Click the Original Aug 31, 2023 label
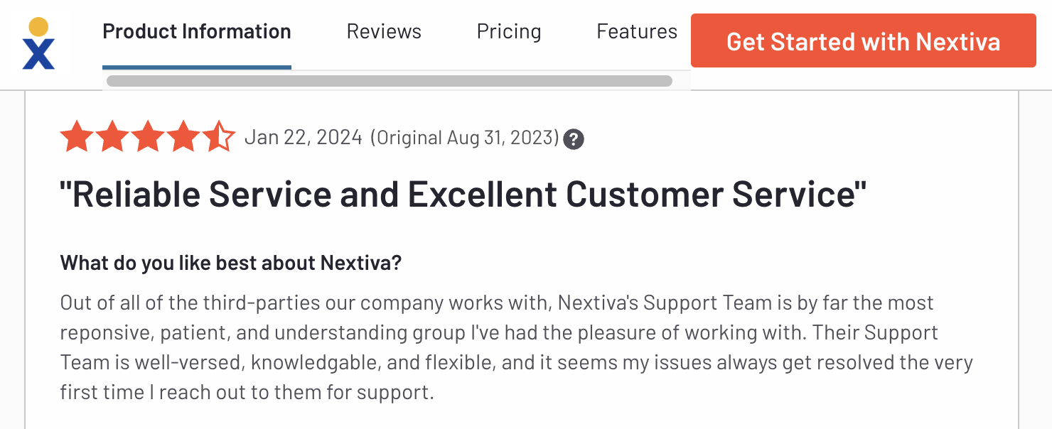The width and height of the screenshot is (1052, 429). [x=465, y=138]
